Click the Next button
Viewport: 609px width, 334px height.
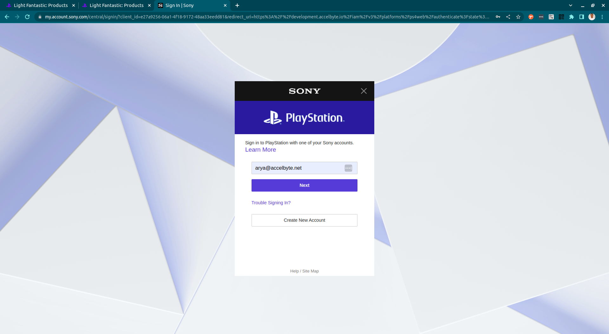(304, 185)
